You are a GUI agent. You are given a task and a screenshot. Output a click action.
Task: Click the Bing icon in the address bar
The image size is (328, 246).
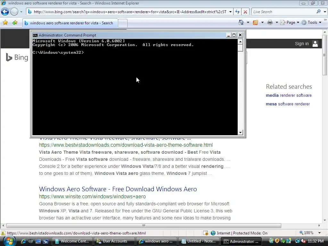[x=30, y=12]
